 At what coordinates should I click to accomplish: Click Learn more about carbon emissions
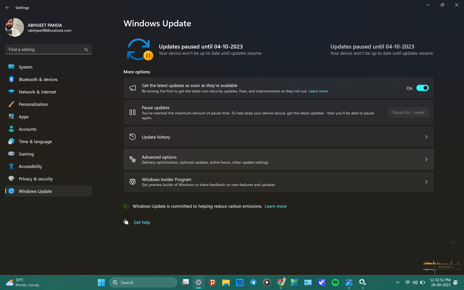coord(276,206)
